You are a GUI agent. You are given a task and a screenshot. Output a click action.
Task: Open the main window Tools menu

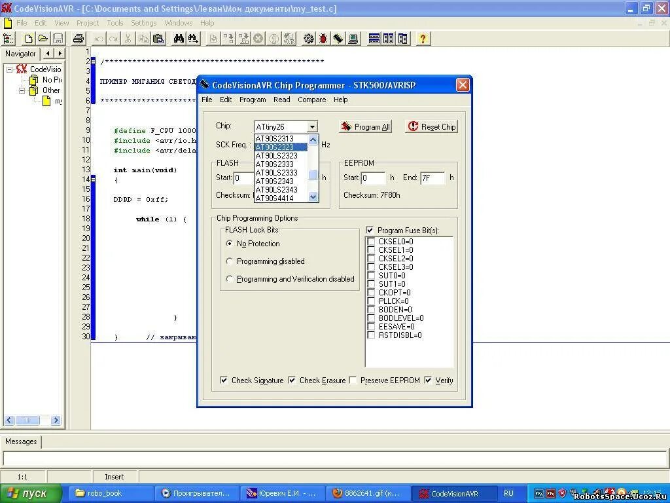115,23
